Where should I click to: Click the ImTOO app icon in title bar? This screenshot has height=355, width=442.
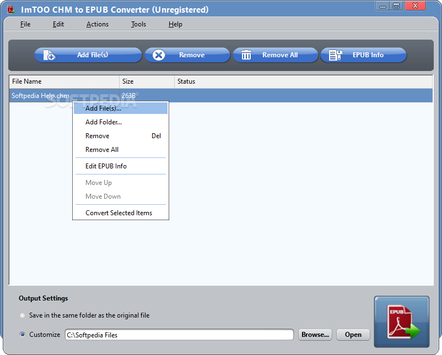coord(11,9)
